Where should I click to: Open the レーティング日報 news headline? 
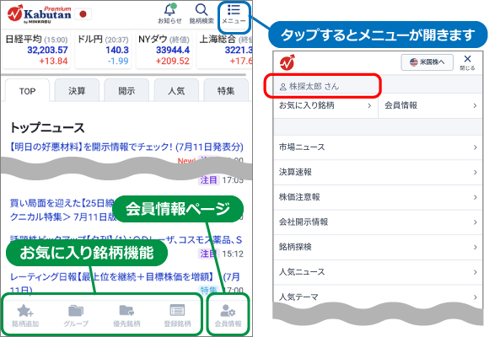pyautogui.click(x=125, y=282)
